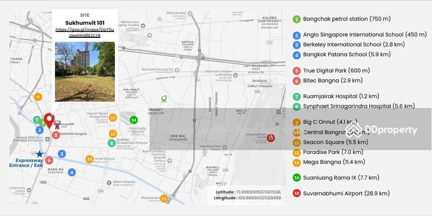Click the Sukhumvit 101 site title

pyautogui.click(x=85, y=23)
